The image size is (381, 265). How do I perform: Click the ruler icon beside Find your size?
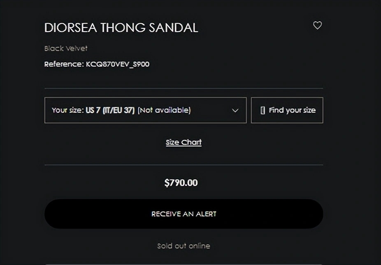[263, 110]
